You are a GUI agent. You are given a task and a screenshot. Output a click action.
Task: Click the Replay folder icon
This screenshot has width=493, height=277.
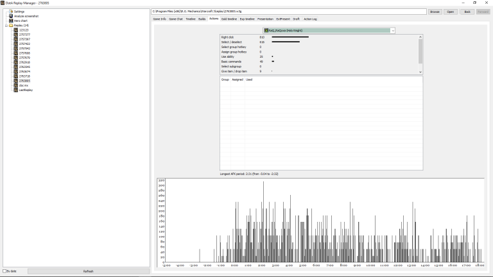(11, 26)
